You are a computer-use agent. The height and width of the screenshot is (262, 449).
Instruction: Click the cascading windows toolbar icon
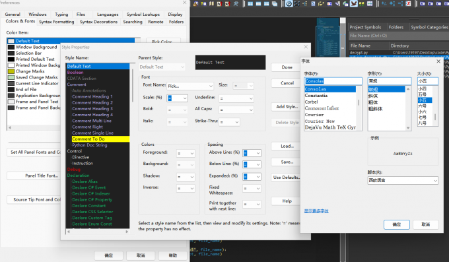275,4
